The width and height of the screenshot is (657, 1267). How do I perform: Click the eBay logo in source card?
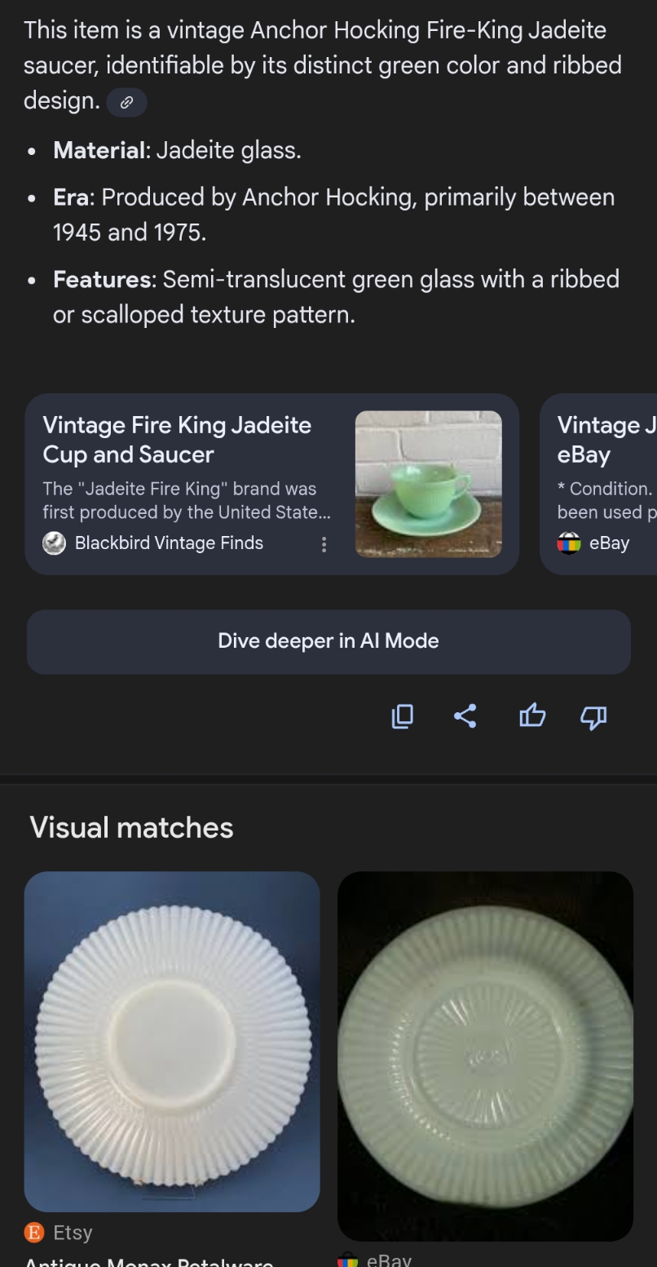pos(568,543)
